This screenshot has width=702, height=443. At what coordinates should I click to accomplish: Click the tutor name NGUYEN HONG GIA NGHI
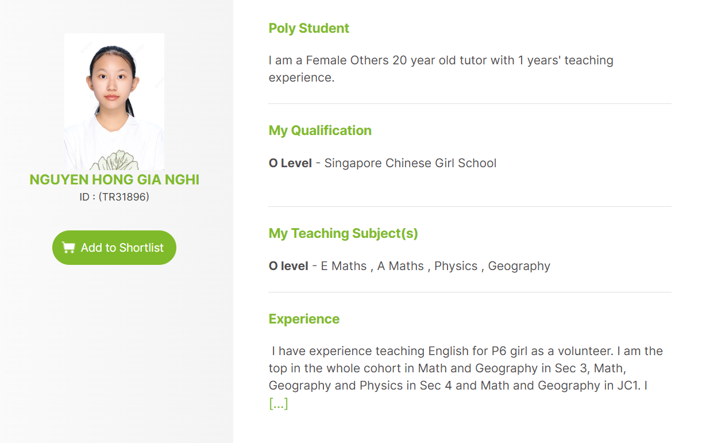[x=114, y=180]
